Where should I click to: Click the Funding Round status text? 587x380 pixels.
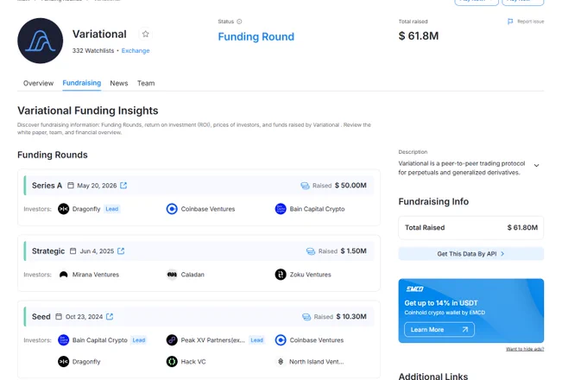pos(256,36)
